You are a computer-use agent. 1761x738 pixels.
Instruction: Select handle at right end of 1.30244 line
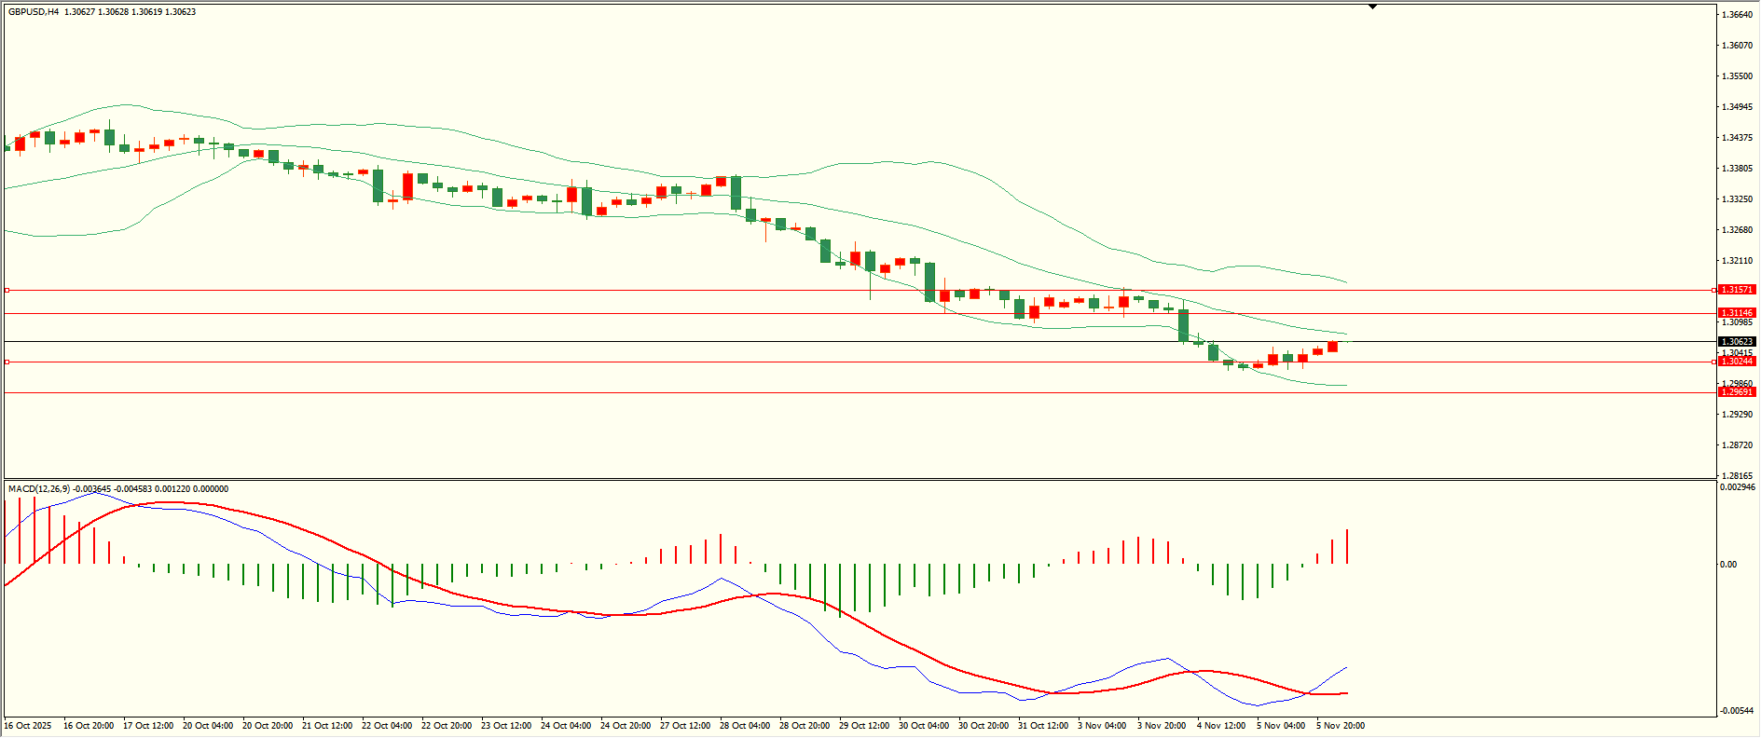pyautogui.click(x=1715, y=362)
